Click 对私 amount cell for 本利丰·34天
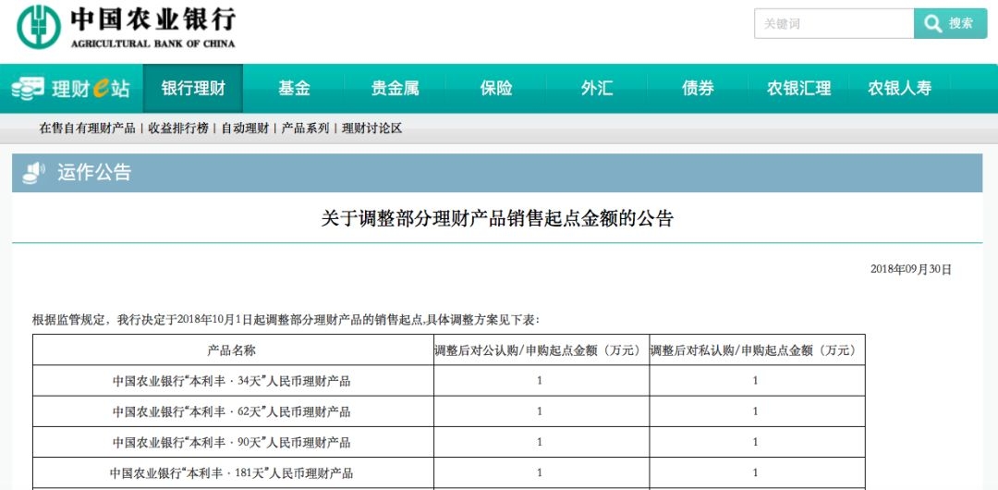The width and height of the screenshot is (998, 490). [758, 380]
